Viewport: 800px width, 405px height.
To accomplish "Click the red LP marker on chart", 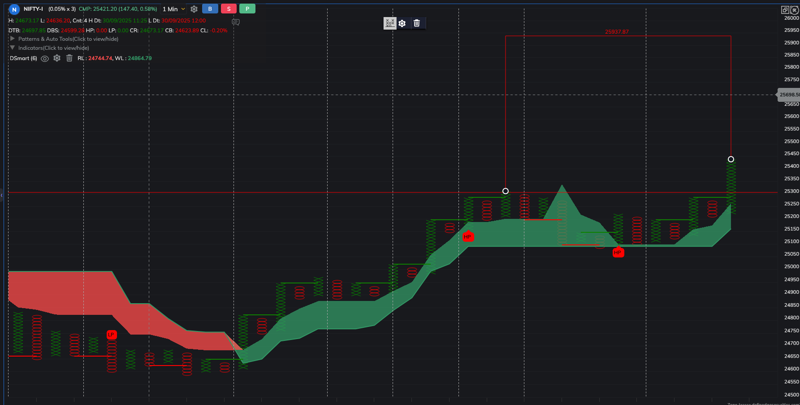I will click(x=111, y=335).
